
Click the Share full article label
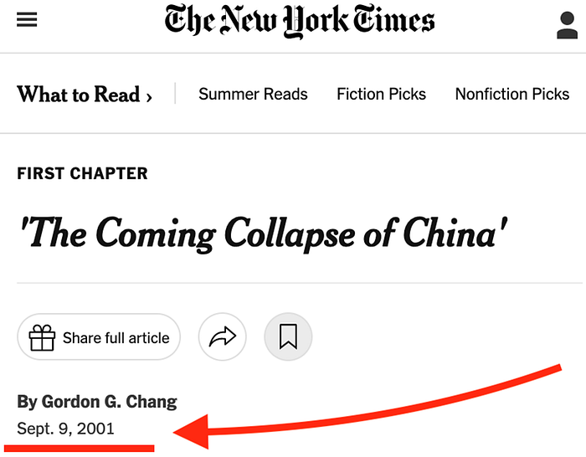point(116,338)
